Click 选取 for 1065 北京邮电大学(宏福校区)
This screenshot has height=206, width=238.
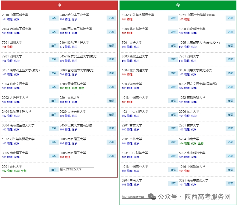coord(230,46)
